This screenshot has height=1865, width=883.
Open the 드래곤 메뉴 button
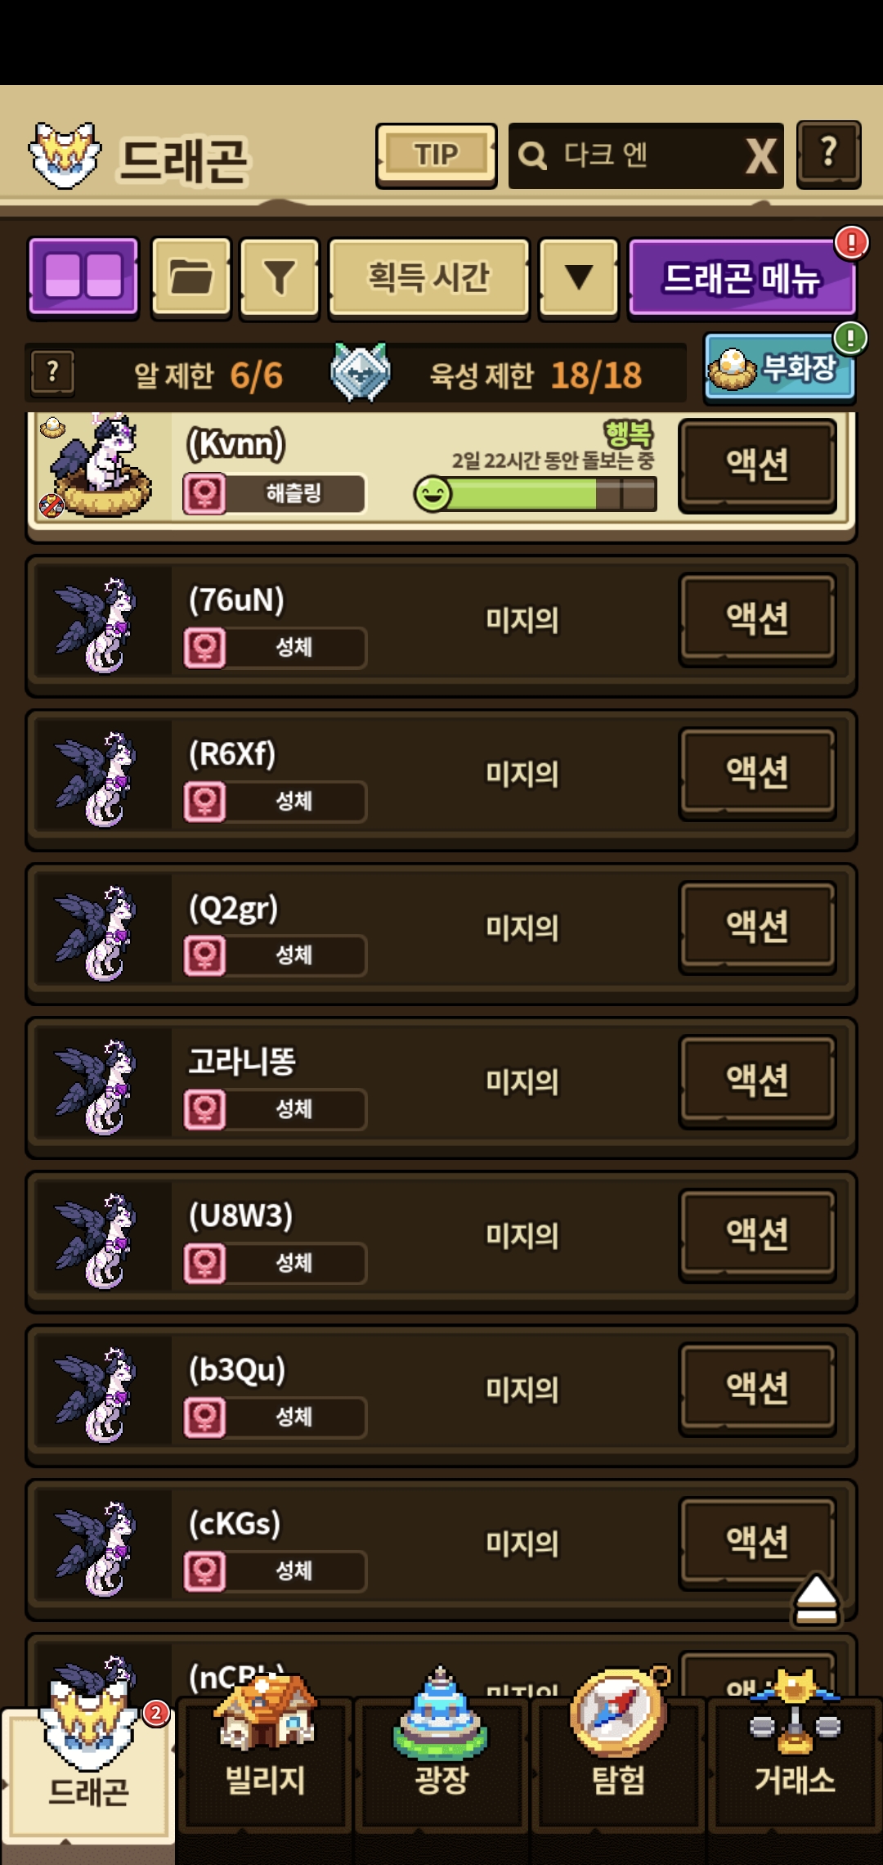pyautogui.click(x=742, y=277)
